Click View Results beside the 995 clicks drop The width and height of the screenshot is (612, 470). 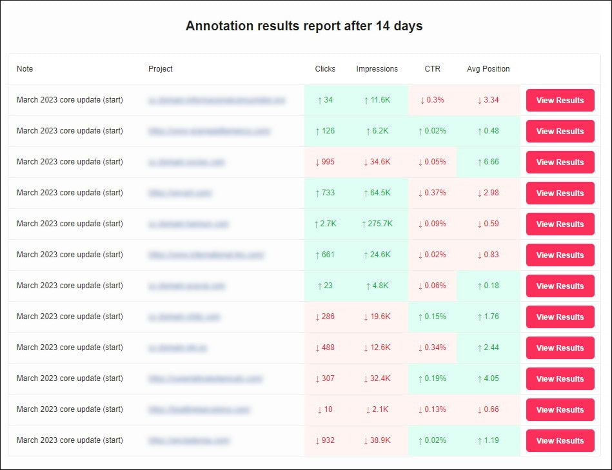coord(560,162)
